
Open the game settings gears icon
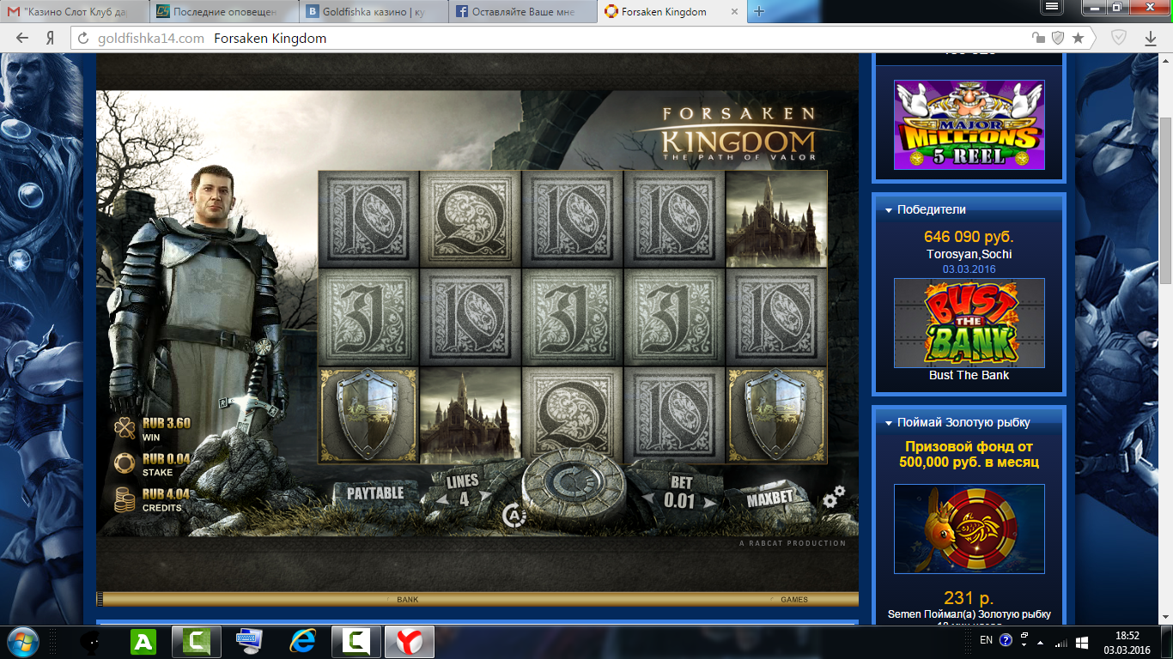pyautogui.click(x=834, y=497)
